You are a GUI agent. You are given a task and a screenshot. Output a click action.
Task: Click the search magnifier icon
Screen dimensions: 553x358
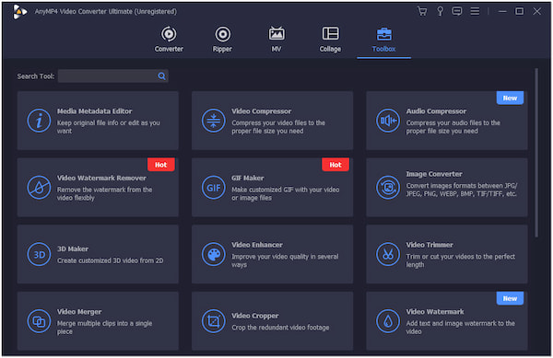click(x=161, y=76)
